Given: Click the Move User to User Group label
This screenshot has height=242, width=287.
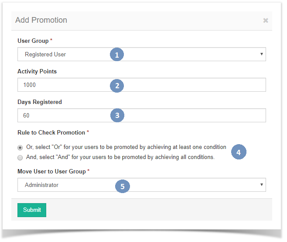Looking at the screenshot, I should pyautogui.click(x=51, y=171).
